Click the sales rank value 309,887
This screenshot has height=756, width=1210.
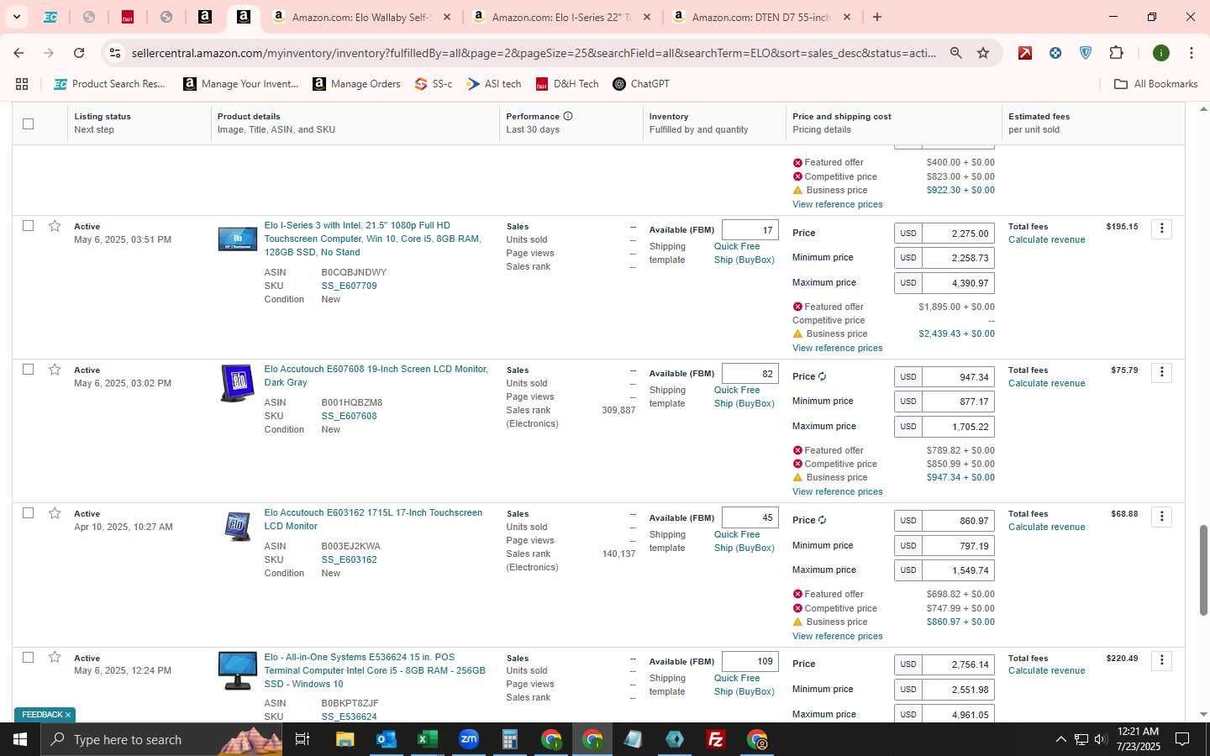pyautogui.click(x=618, y=410)
